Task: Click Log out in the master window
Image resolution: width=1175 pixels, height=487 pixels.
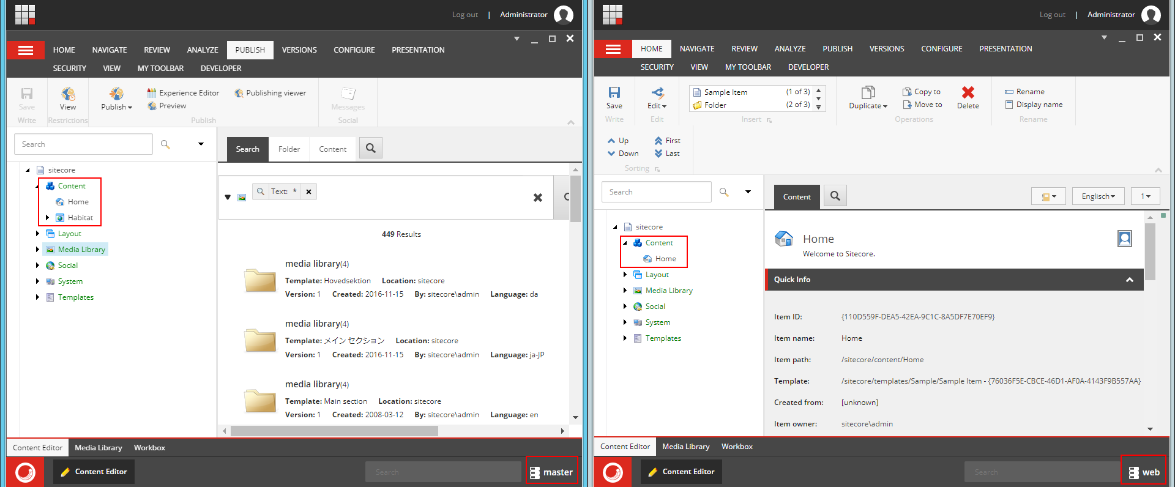Action: tap(465, 15)
